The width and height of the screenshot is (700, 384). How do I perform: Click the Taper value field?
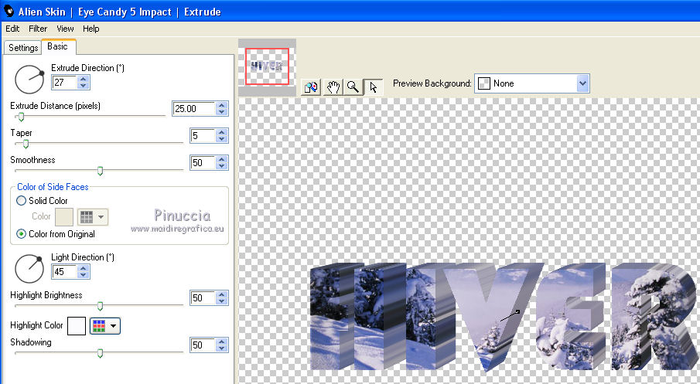[x=203, y=135]
